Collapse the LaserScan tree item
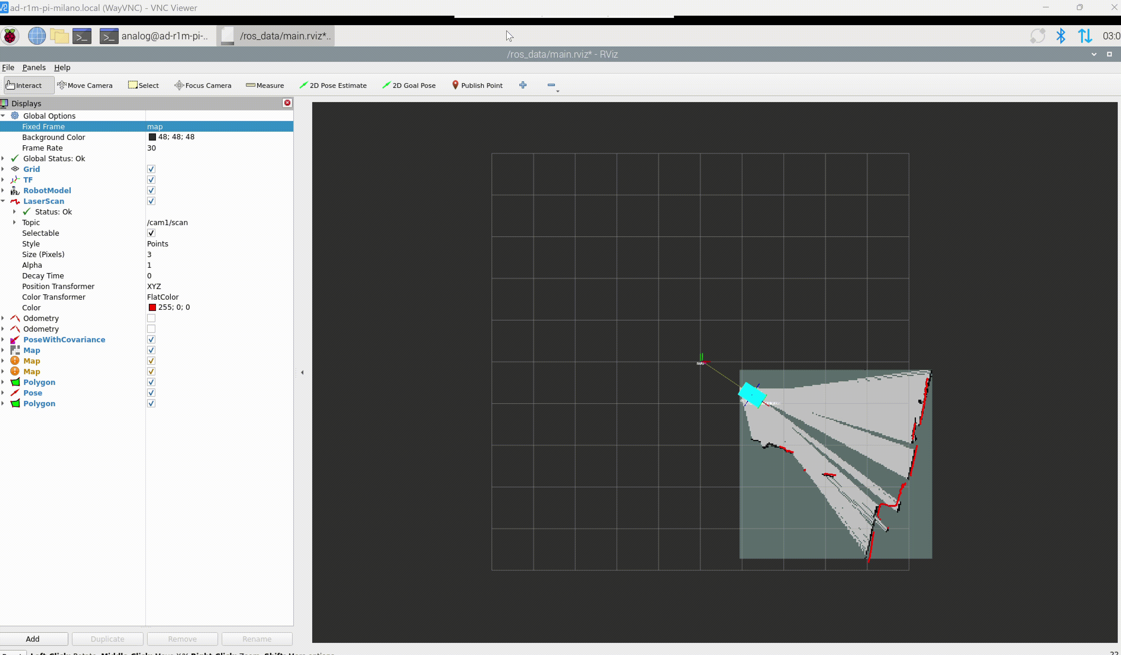 point(3,201)
